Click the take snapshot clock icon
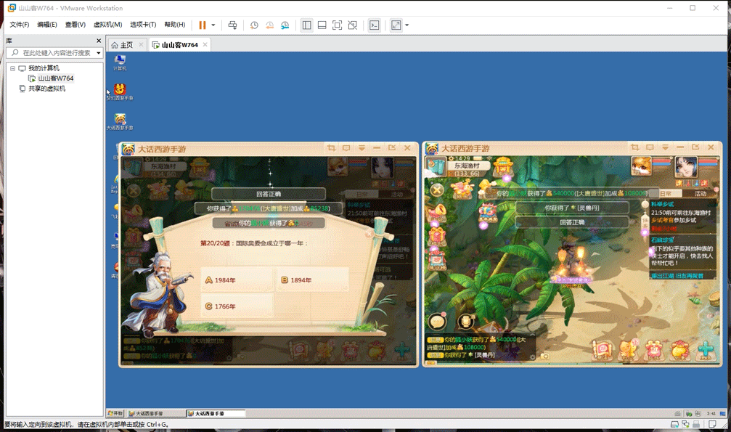 pyautogui.click(x=254, y=25)
